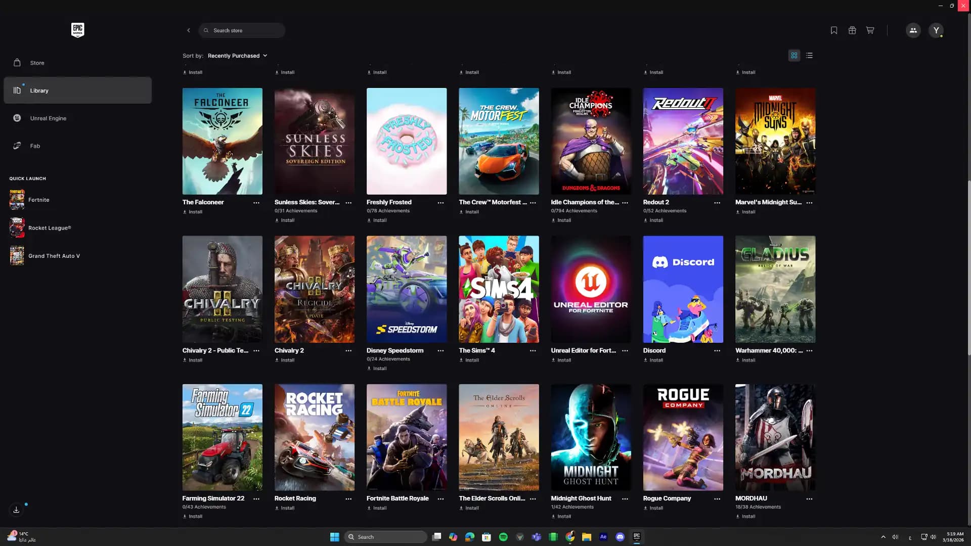Open the downloads icon in sidebar
971x546 pixels.
pos(16,510)
